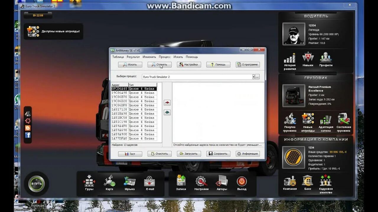Select address row 1A77DFA0
378x212 pixels.
point(134,138)
